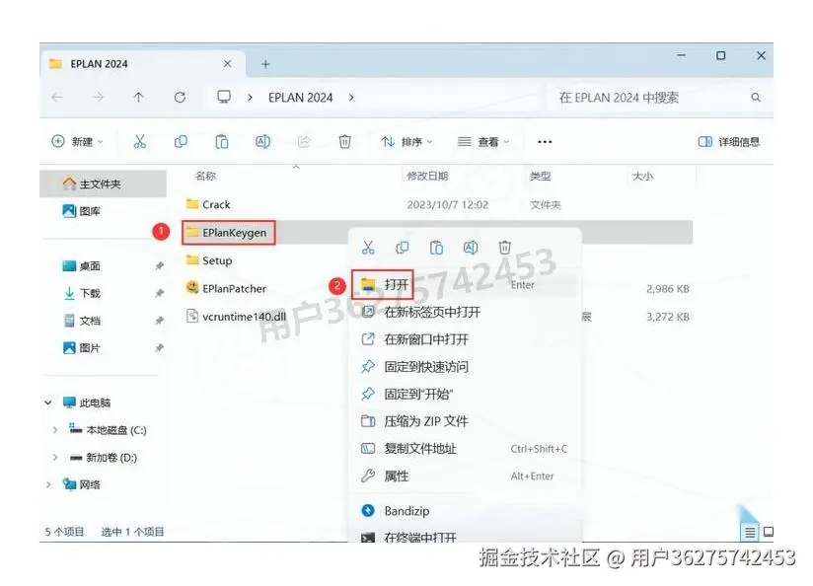Toggle the 详细信息 details pane
Viewport: 813px width, 586px height.
(729, 142)
